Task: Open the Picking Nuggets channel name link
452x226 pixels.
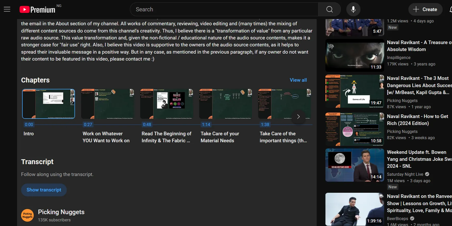Action: (x=61, y=212)
